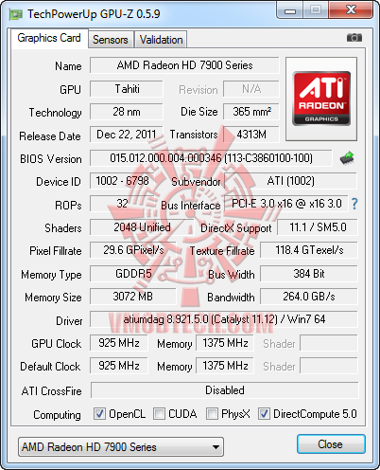Expand GPU selector using the dropdown arrow

216,447
